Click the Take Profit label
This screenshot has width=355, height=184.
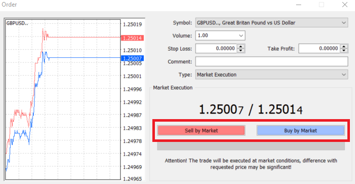coord(281,49)
